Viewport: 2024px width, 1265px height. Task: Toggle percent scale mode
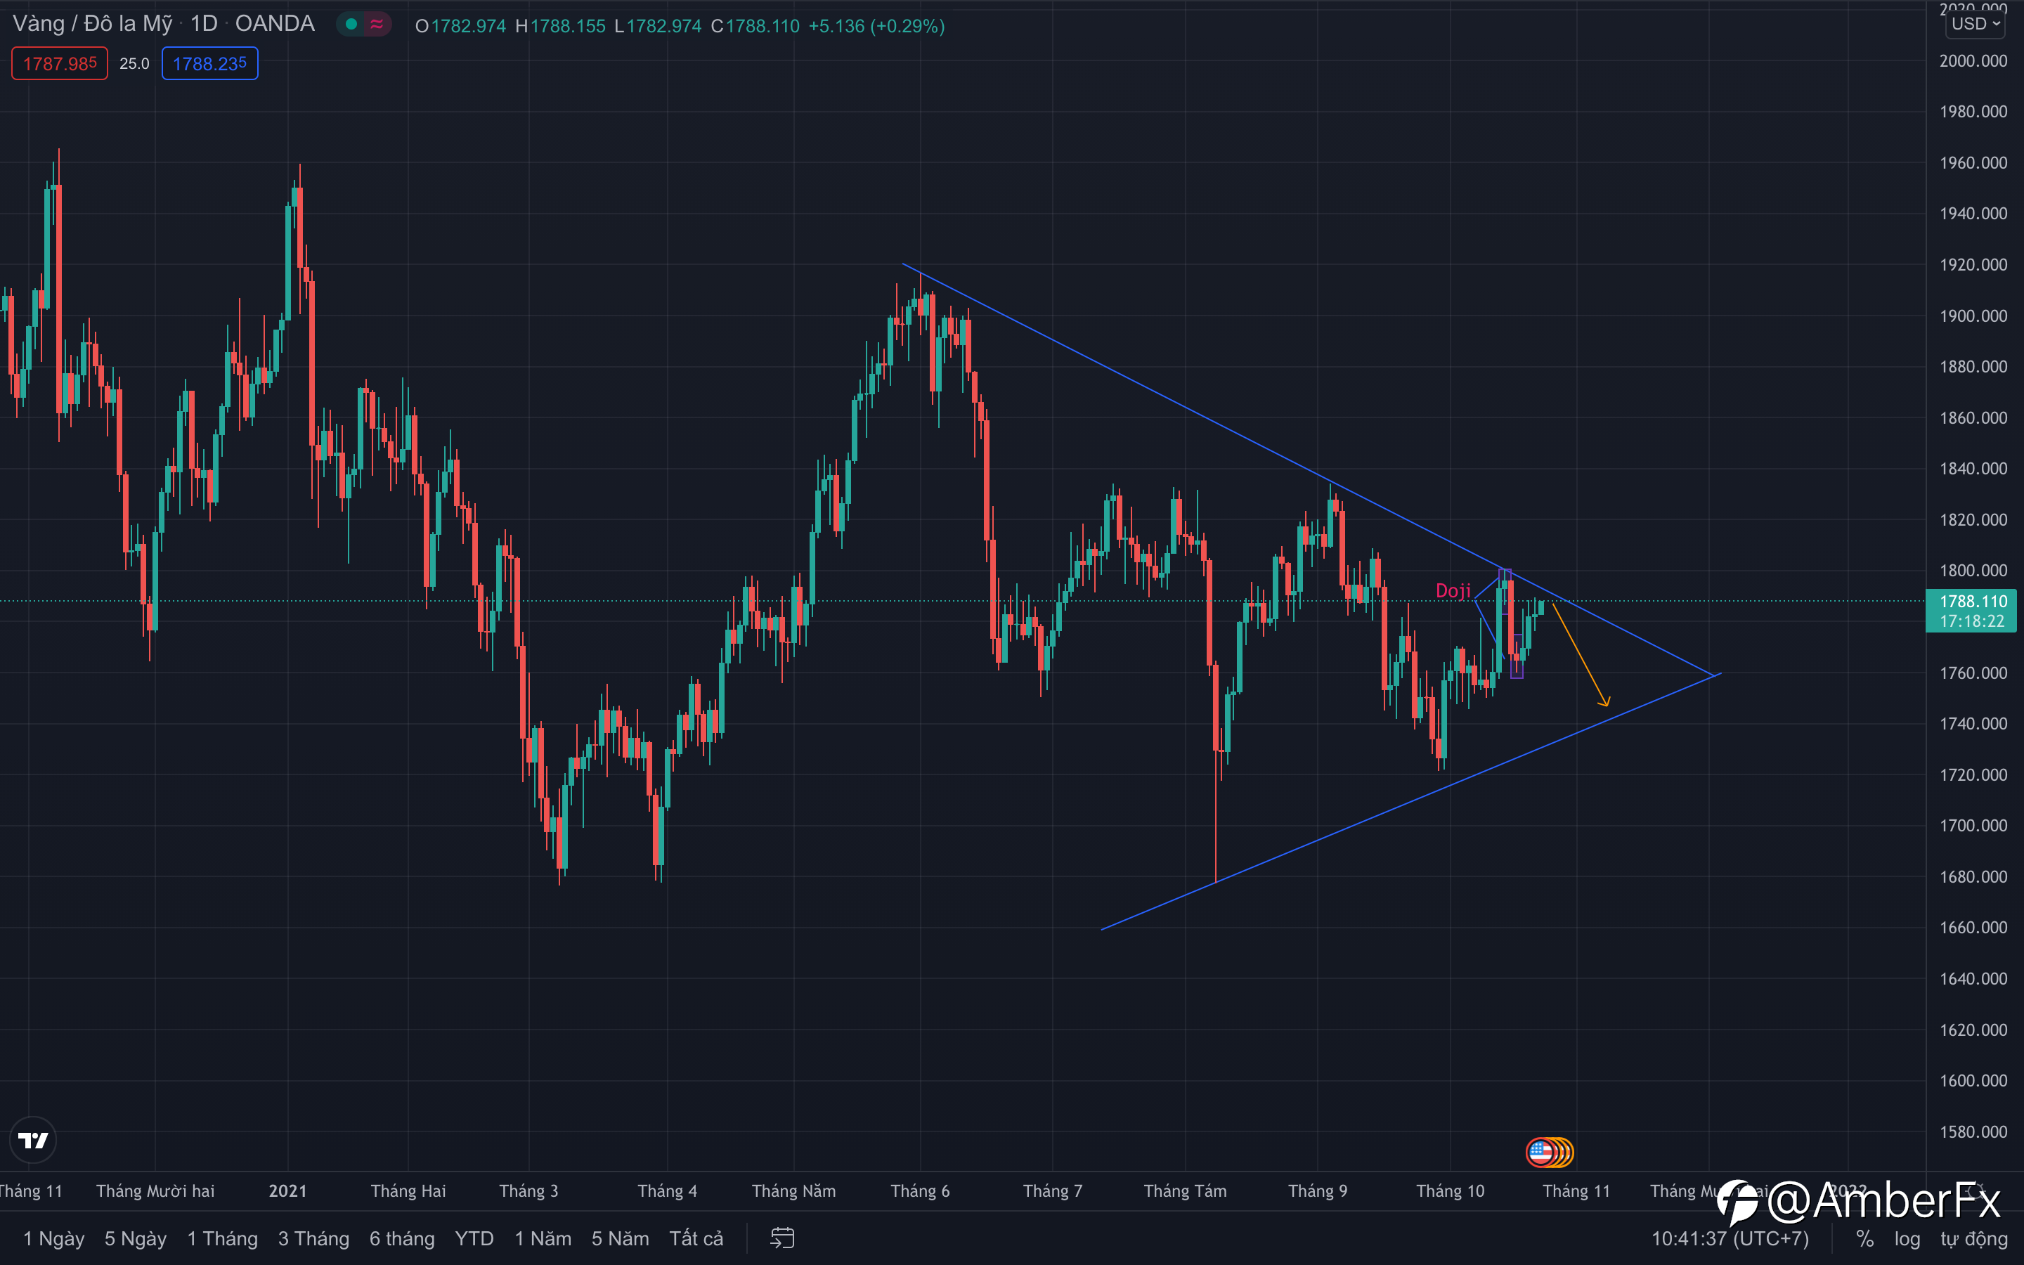(1864, 1238)
